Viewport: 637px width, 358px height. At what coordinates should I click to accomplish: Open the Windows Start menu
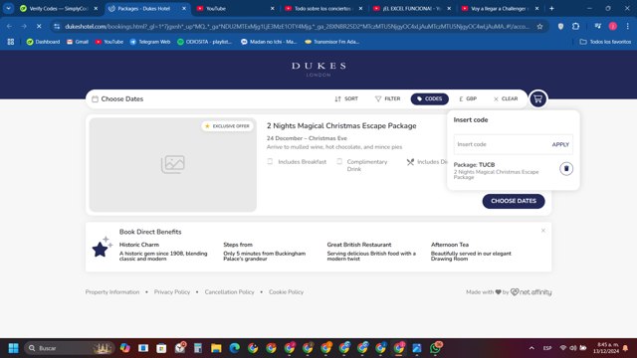click(13, 348)
